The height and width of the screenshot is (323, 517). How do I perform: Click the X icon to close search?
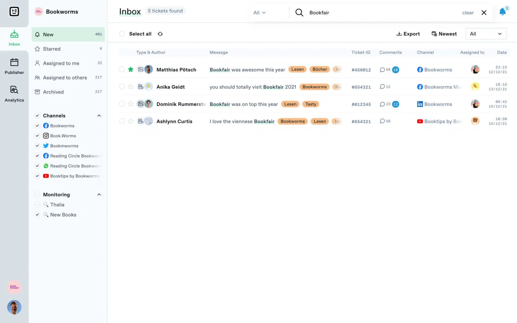point(484,13)
